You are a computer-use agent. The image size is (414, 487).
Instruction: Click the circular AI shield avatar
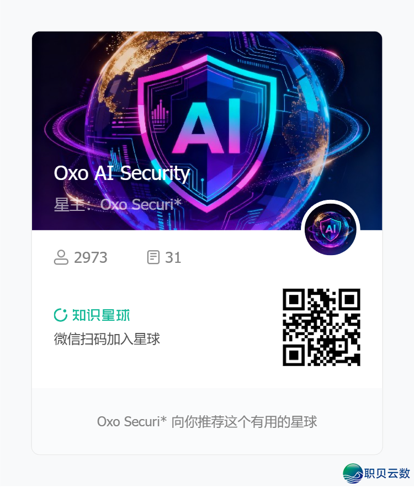331,229
